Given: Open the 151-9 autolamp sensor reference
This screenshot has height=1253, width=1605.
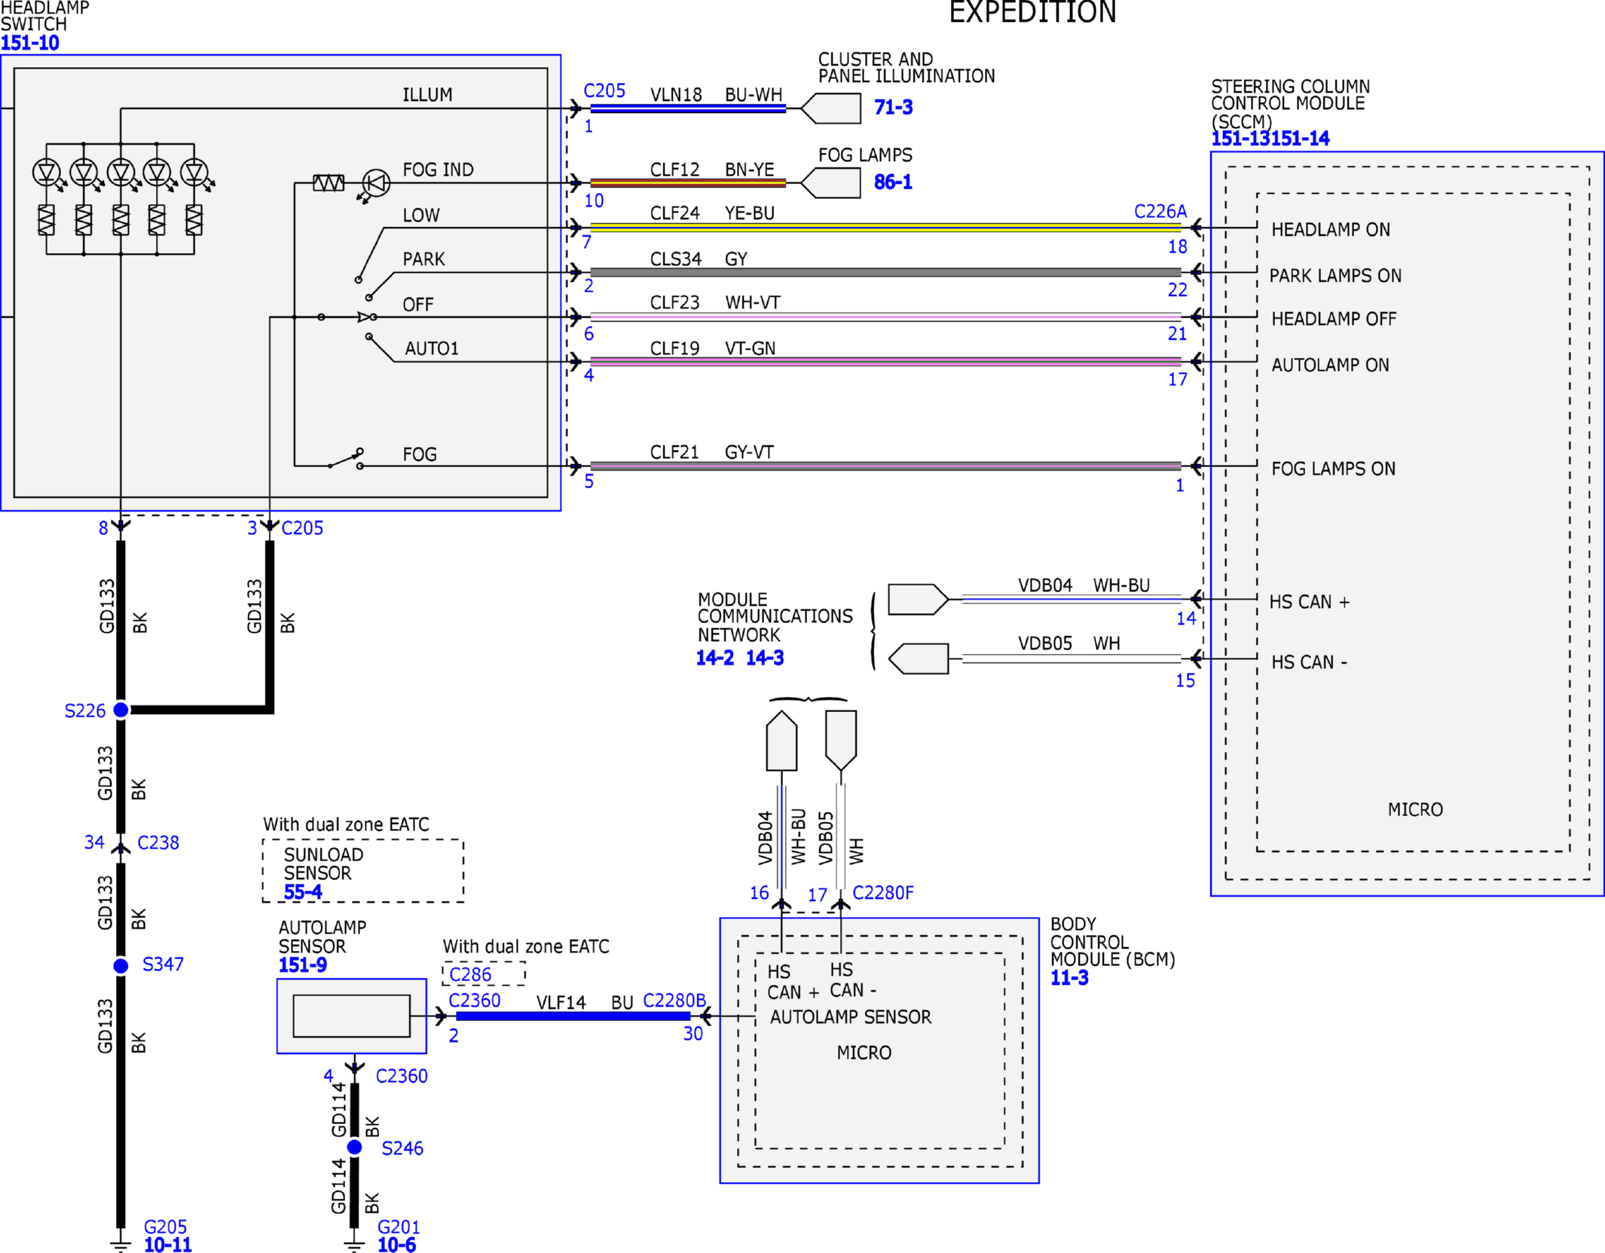Looking at the screenshot, I should coord(303,965).
